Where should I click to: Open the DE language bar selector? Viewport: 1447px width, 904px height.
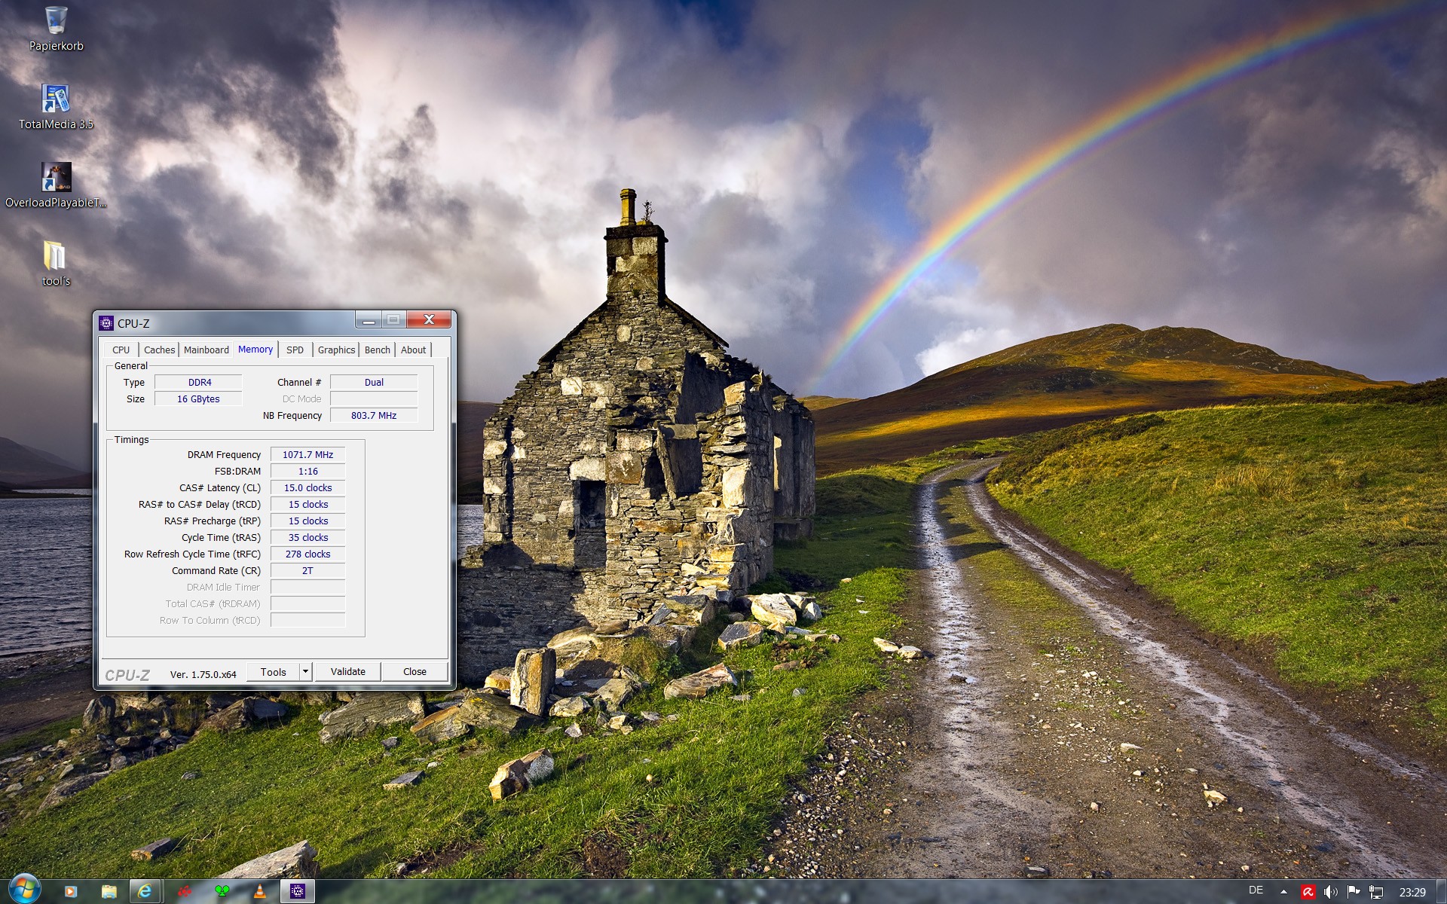tap(1256, 890)
